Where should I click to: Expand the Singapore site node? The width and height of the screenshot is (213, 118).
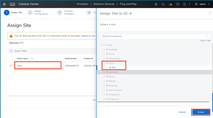pos(104,99)
